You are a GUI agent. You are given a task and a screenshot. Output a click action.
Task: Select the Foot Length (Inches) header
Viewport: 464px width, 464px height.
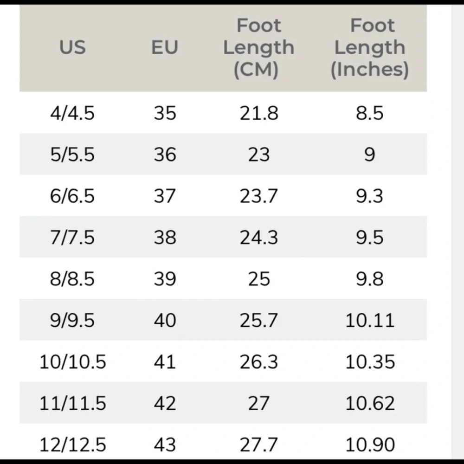(370, 48)
